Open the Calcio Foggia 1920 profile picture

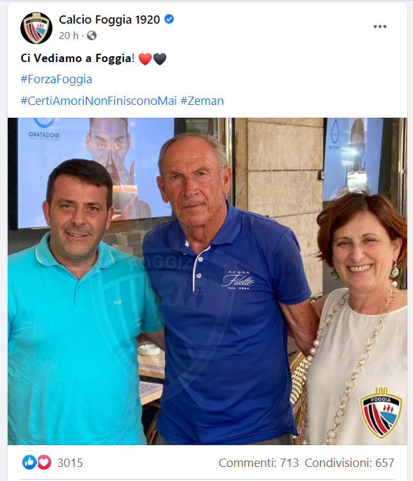[x=36, y=28]
